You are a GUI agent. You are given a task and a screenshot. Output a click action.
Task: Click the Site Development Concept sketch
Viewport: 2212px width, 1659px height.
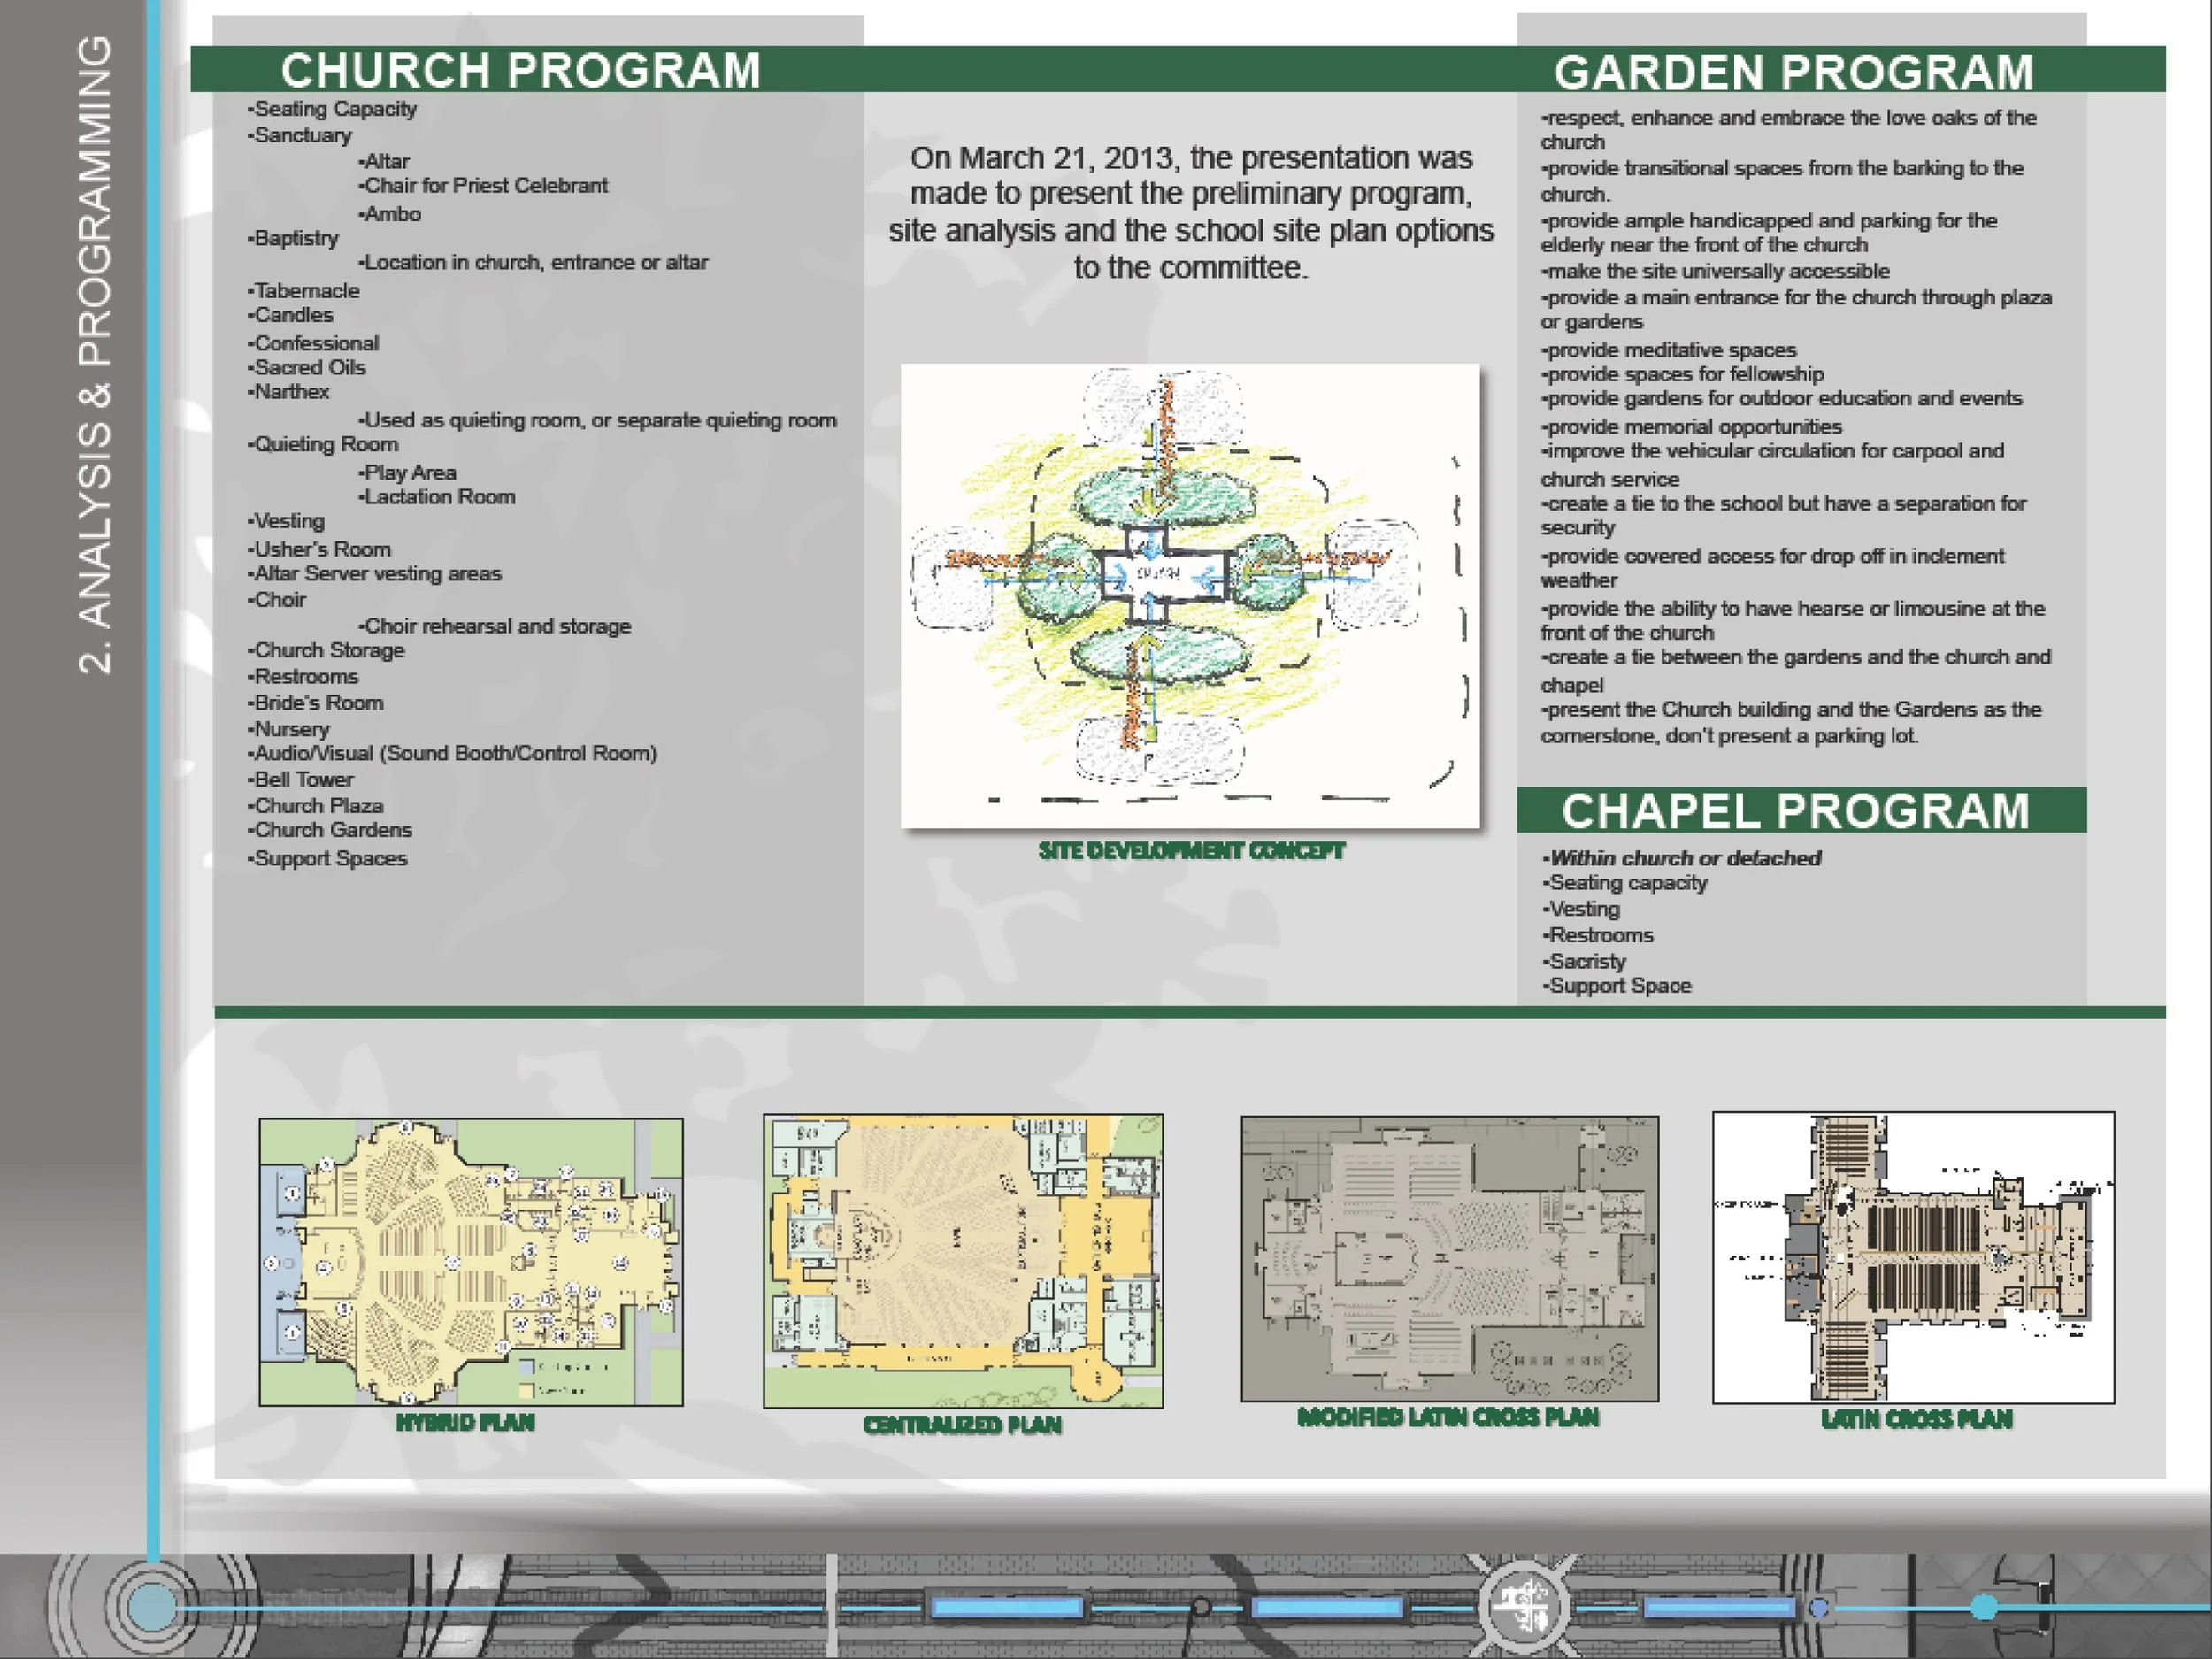[x=1190, y=596]
